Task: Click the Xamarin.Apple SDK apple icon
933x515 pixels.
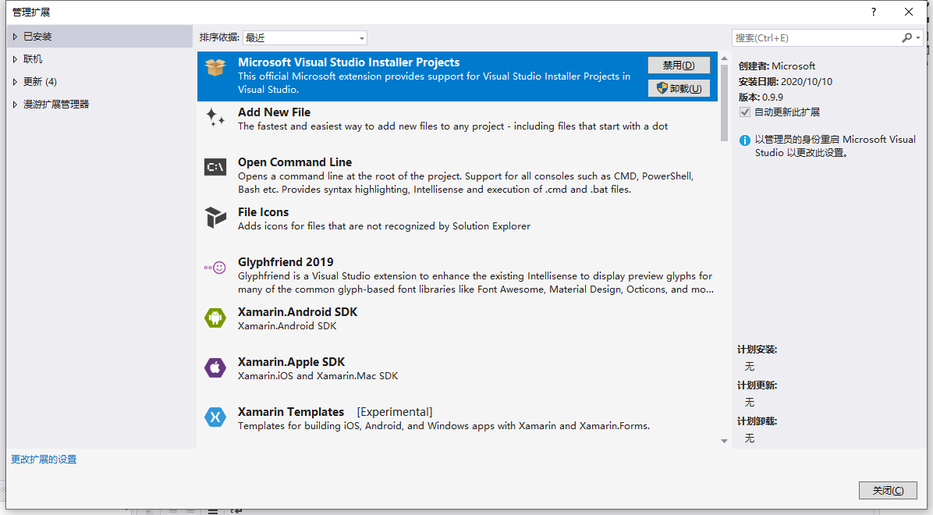Action: pos(215,368)
